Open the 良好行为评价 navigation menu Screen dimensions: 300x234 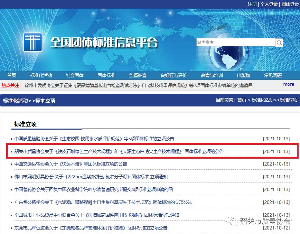174,75
